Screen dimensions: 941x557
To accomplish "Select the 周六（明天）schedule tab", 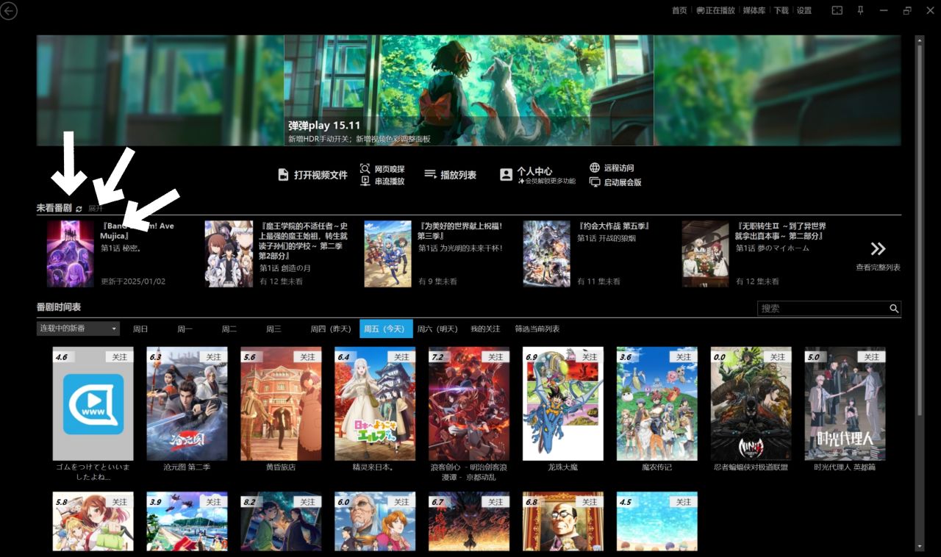I will pyautogui.click(x=438, y=328).
